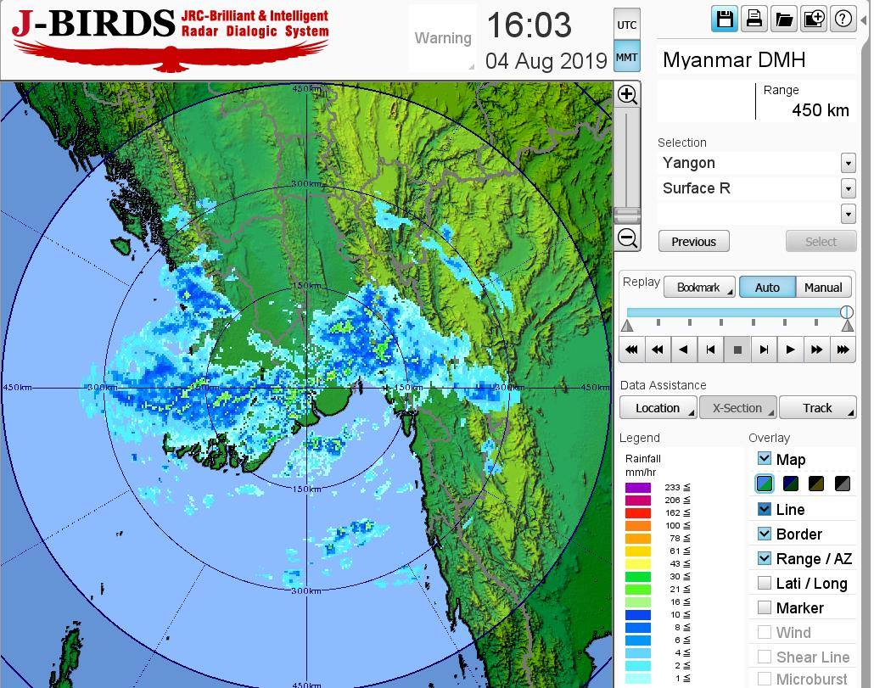Image resolution: width=874 pixels, height=688 pixels.
Task: Toggle the Line overlay checkbox
Action: (765, 509)
